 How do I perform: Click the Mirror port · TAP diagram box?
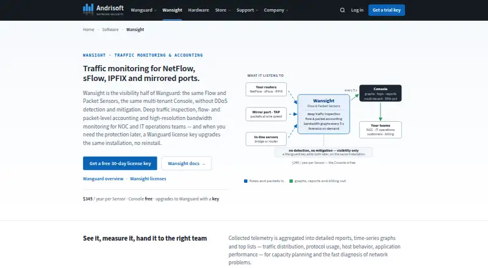(x=266, y=114)
